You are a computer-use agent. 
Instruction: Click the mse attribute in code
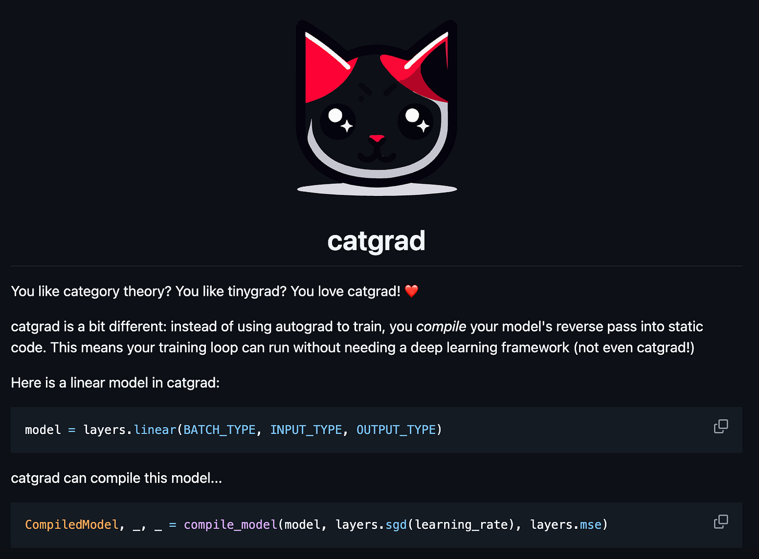(591, 525)
